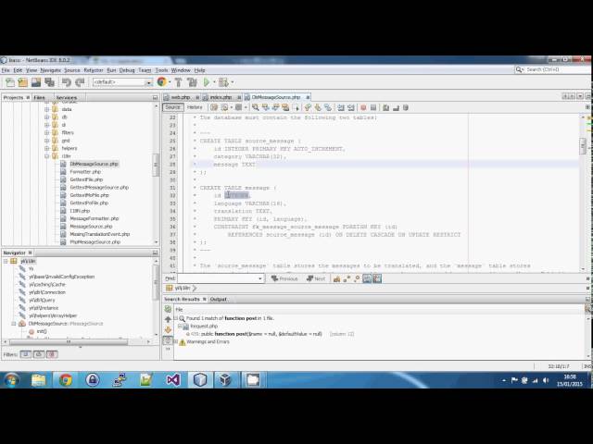Click the New File toolbar icon
This screenshot has height=444, width=593.
10,82
